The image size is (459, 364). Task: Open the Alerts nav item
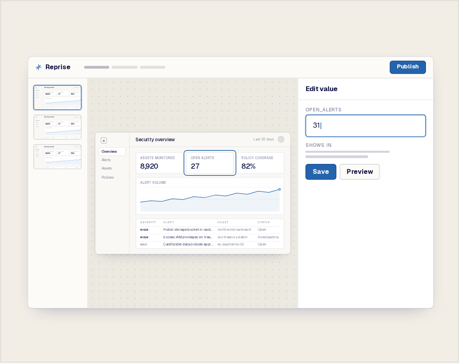106,160
